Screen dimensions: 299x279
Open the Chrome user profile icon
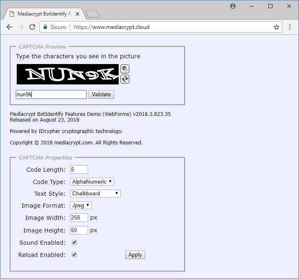click(233, 6)
